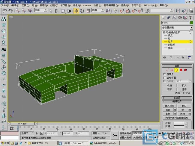This screenshot has height=146, width=195.
Task: Select the Bind to Space Warp tool
Action: click(x=30, y=11)
